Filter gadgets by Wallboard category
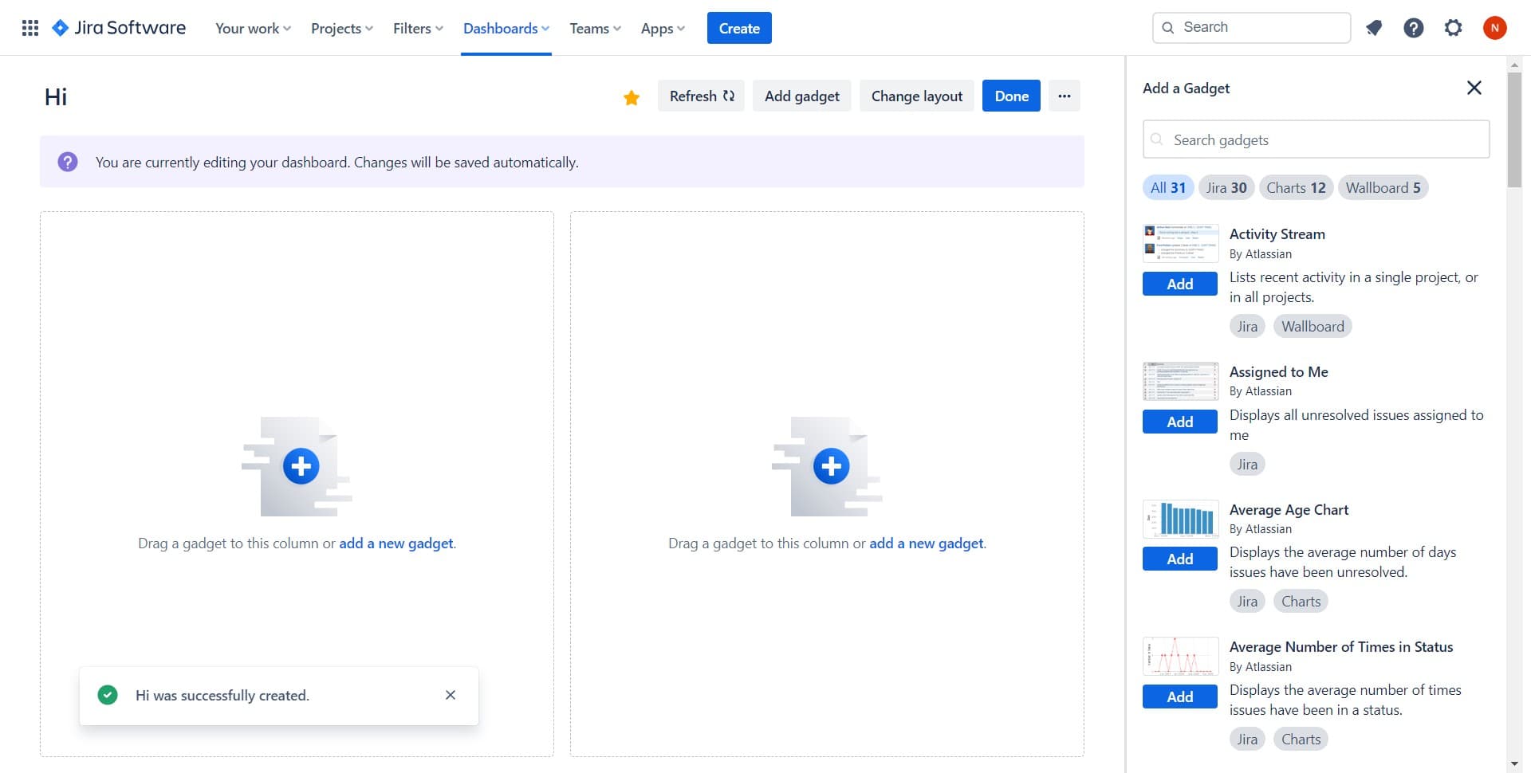Screen dimensions: 1531x773 (1383, 188)
